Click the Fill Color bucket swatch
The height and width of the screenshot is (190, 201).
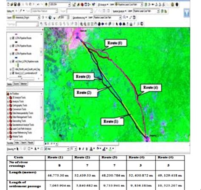pyautogui.click(x=98, y=149)
